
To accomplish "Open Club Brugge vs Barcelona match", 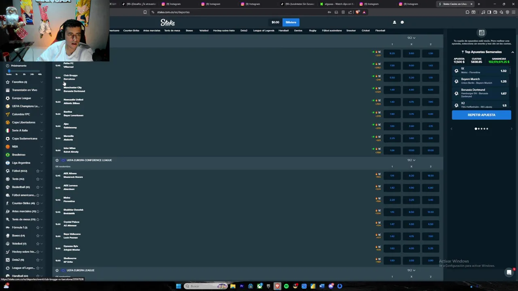I will (70, 77).
